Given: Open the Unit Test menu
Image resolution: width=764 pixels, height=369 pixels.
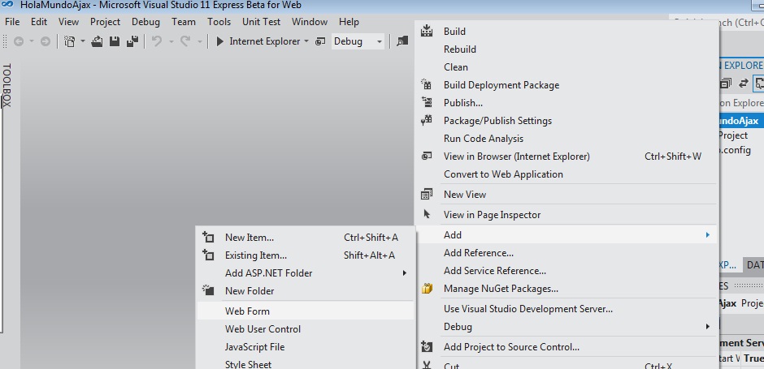Looking at the screenshot, I should point(261,22).
